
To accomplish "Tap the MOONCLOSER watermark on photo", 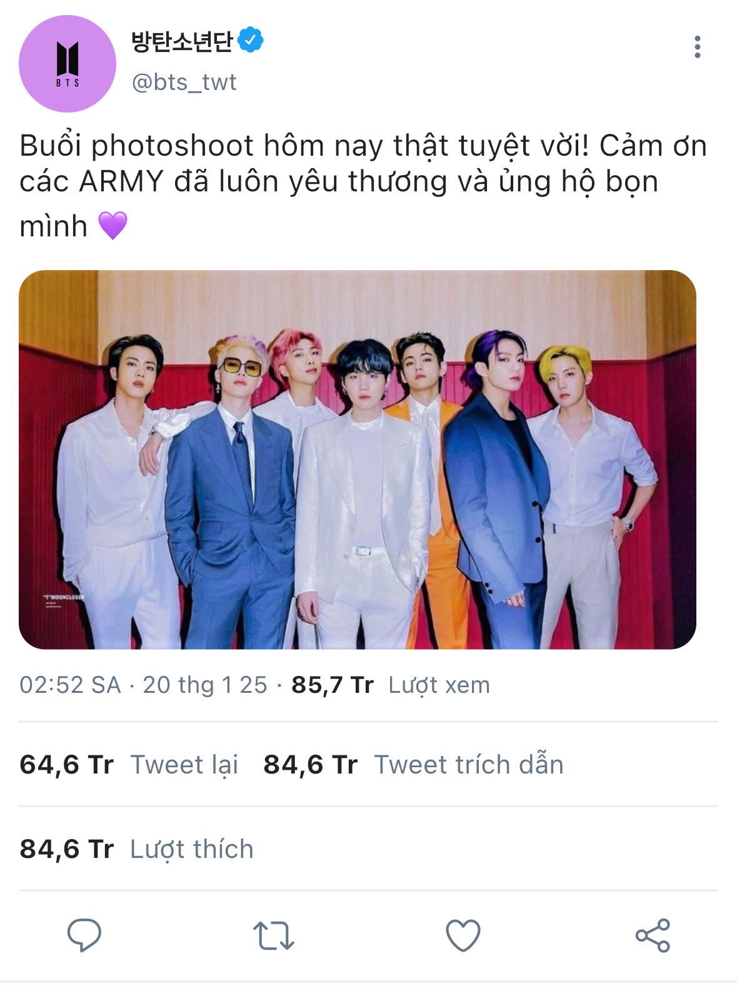I will click(x=63, y=598).
